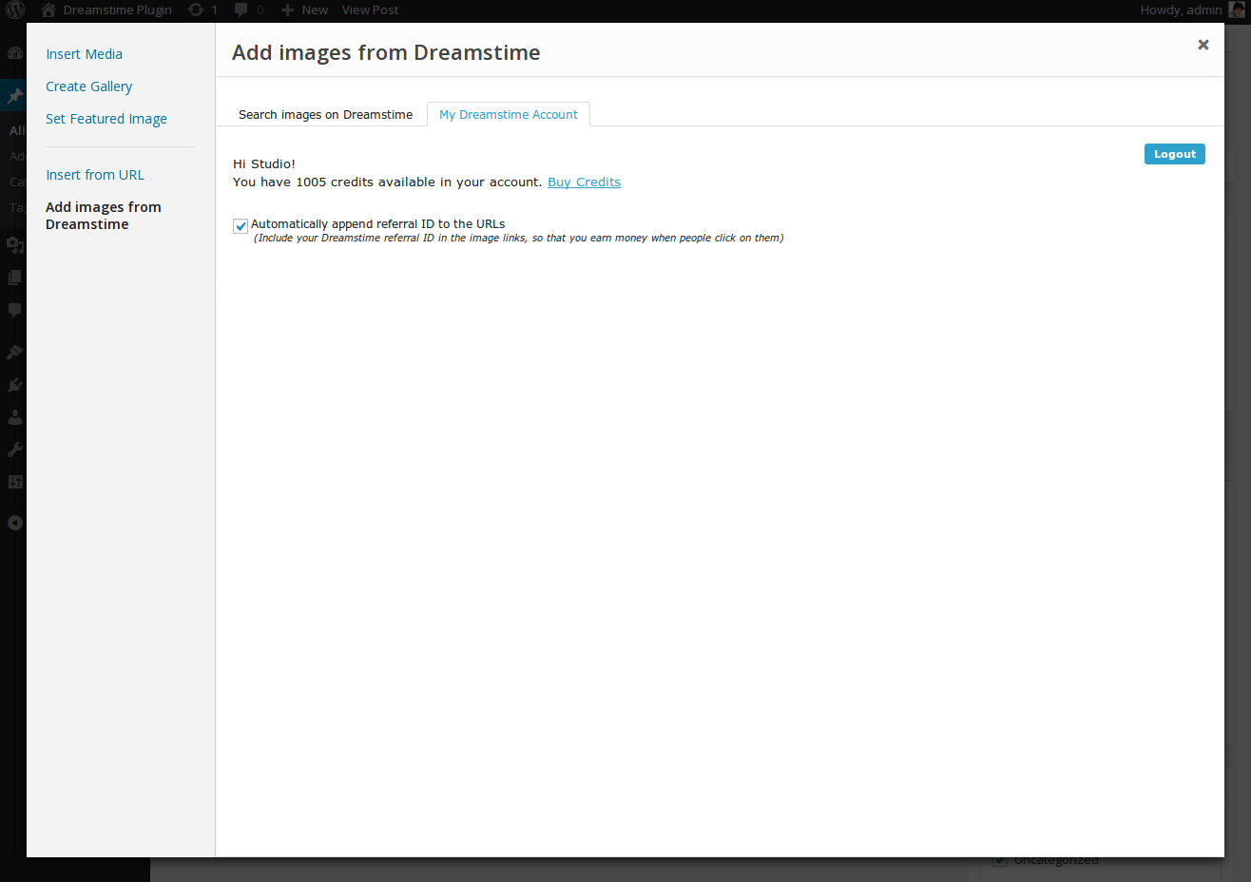This screenshot has width=1251, height=882.
Task: Follow the Buy Credits link
Action: (584, 182)
